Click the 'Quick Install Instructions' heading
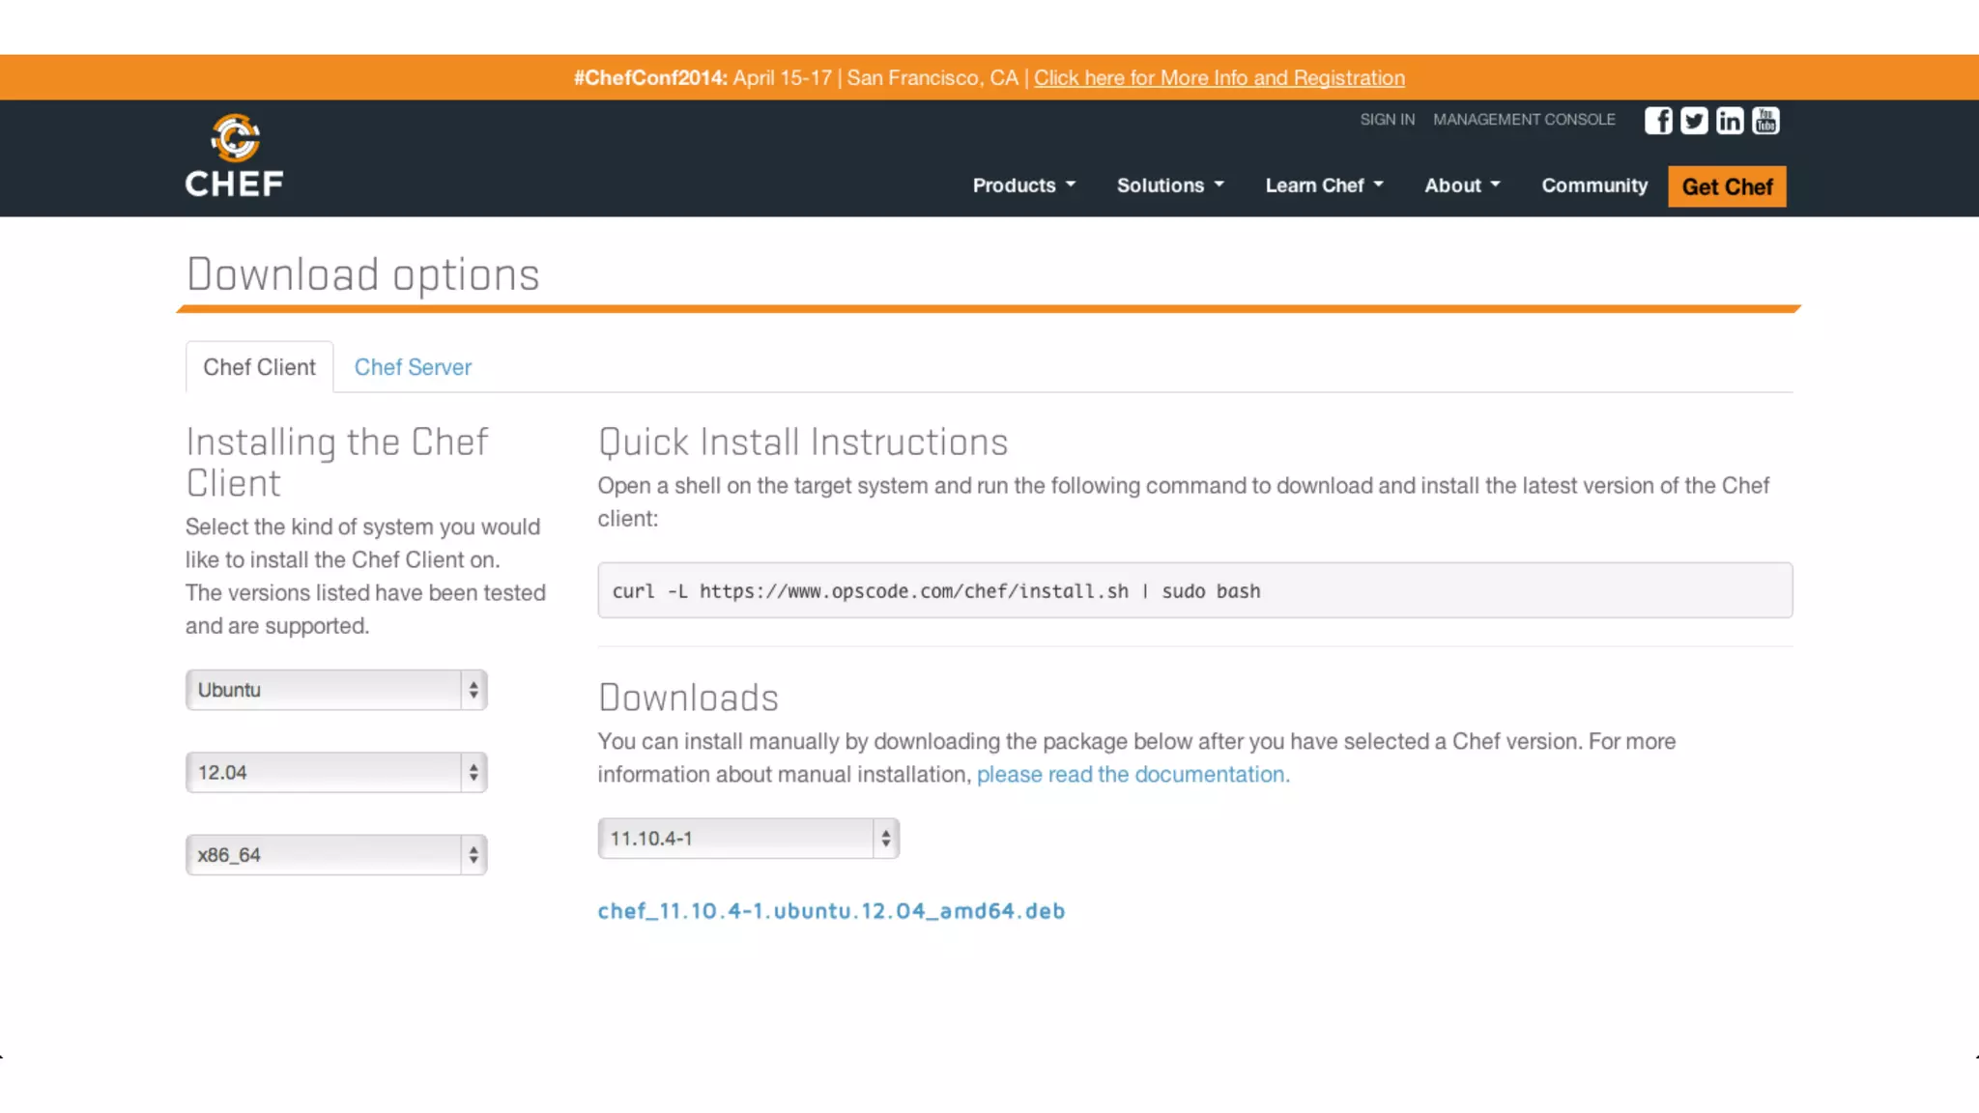The width and height of the screenshot is (1979, 1113). [803, 442]
